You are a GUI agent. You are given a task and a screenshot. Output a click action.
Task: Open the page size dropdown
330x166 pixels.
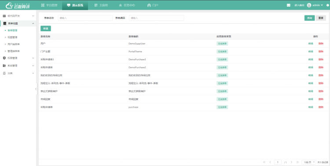point(309,162)
